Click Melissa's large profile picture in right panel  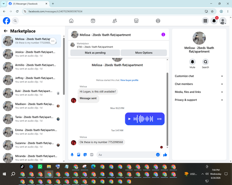pos(199,38)
